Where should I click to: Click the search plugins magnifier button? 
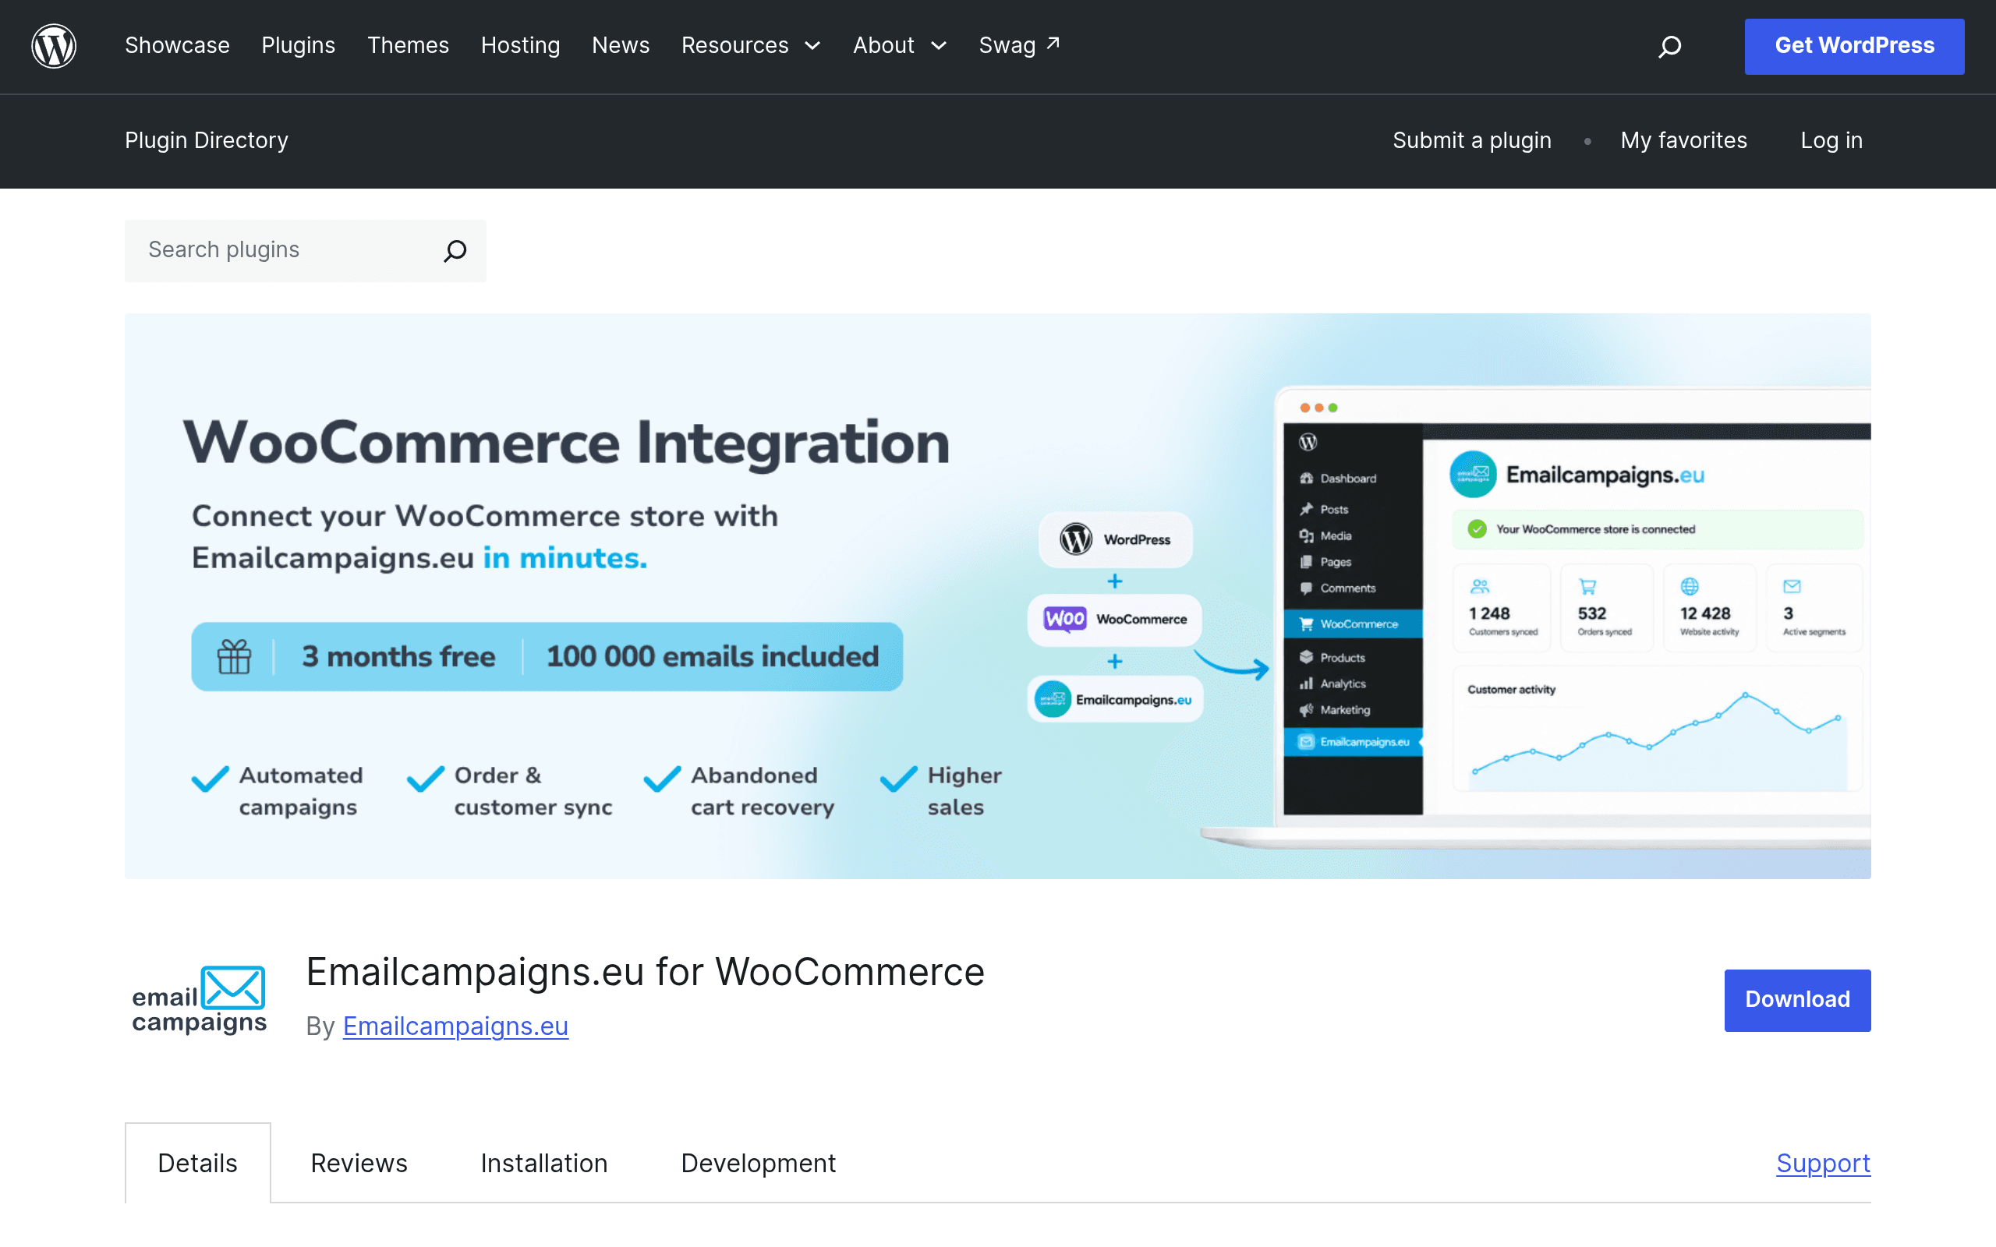click(455, 251)
